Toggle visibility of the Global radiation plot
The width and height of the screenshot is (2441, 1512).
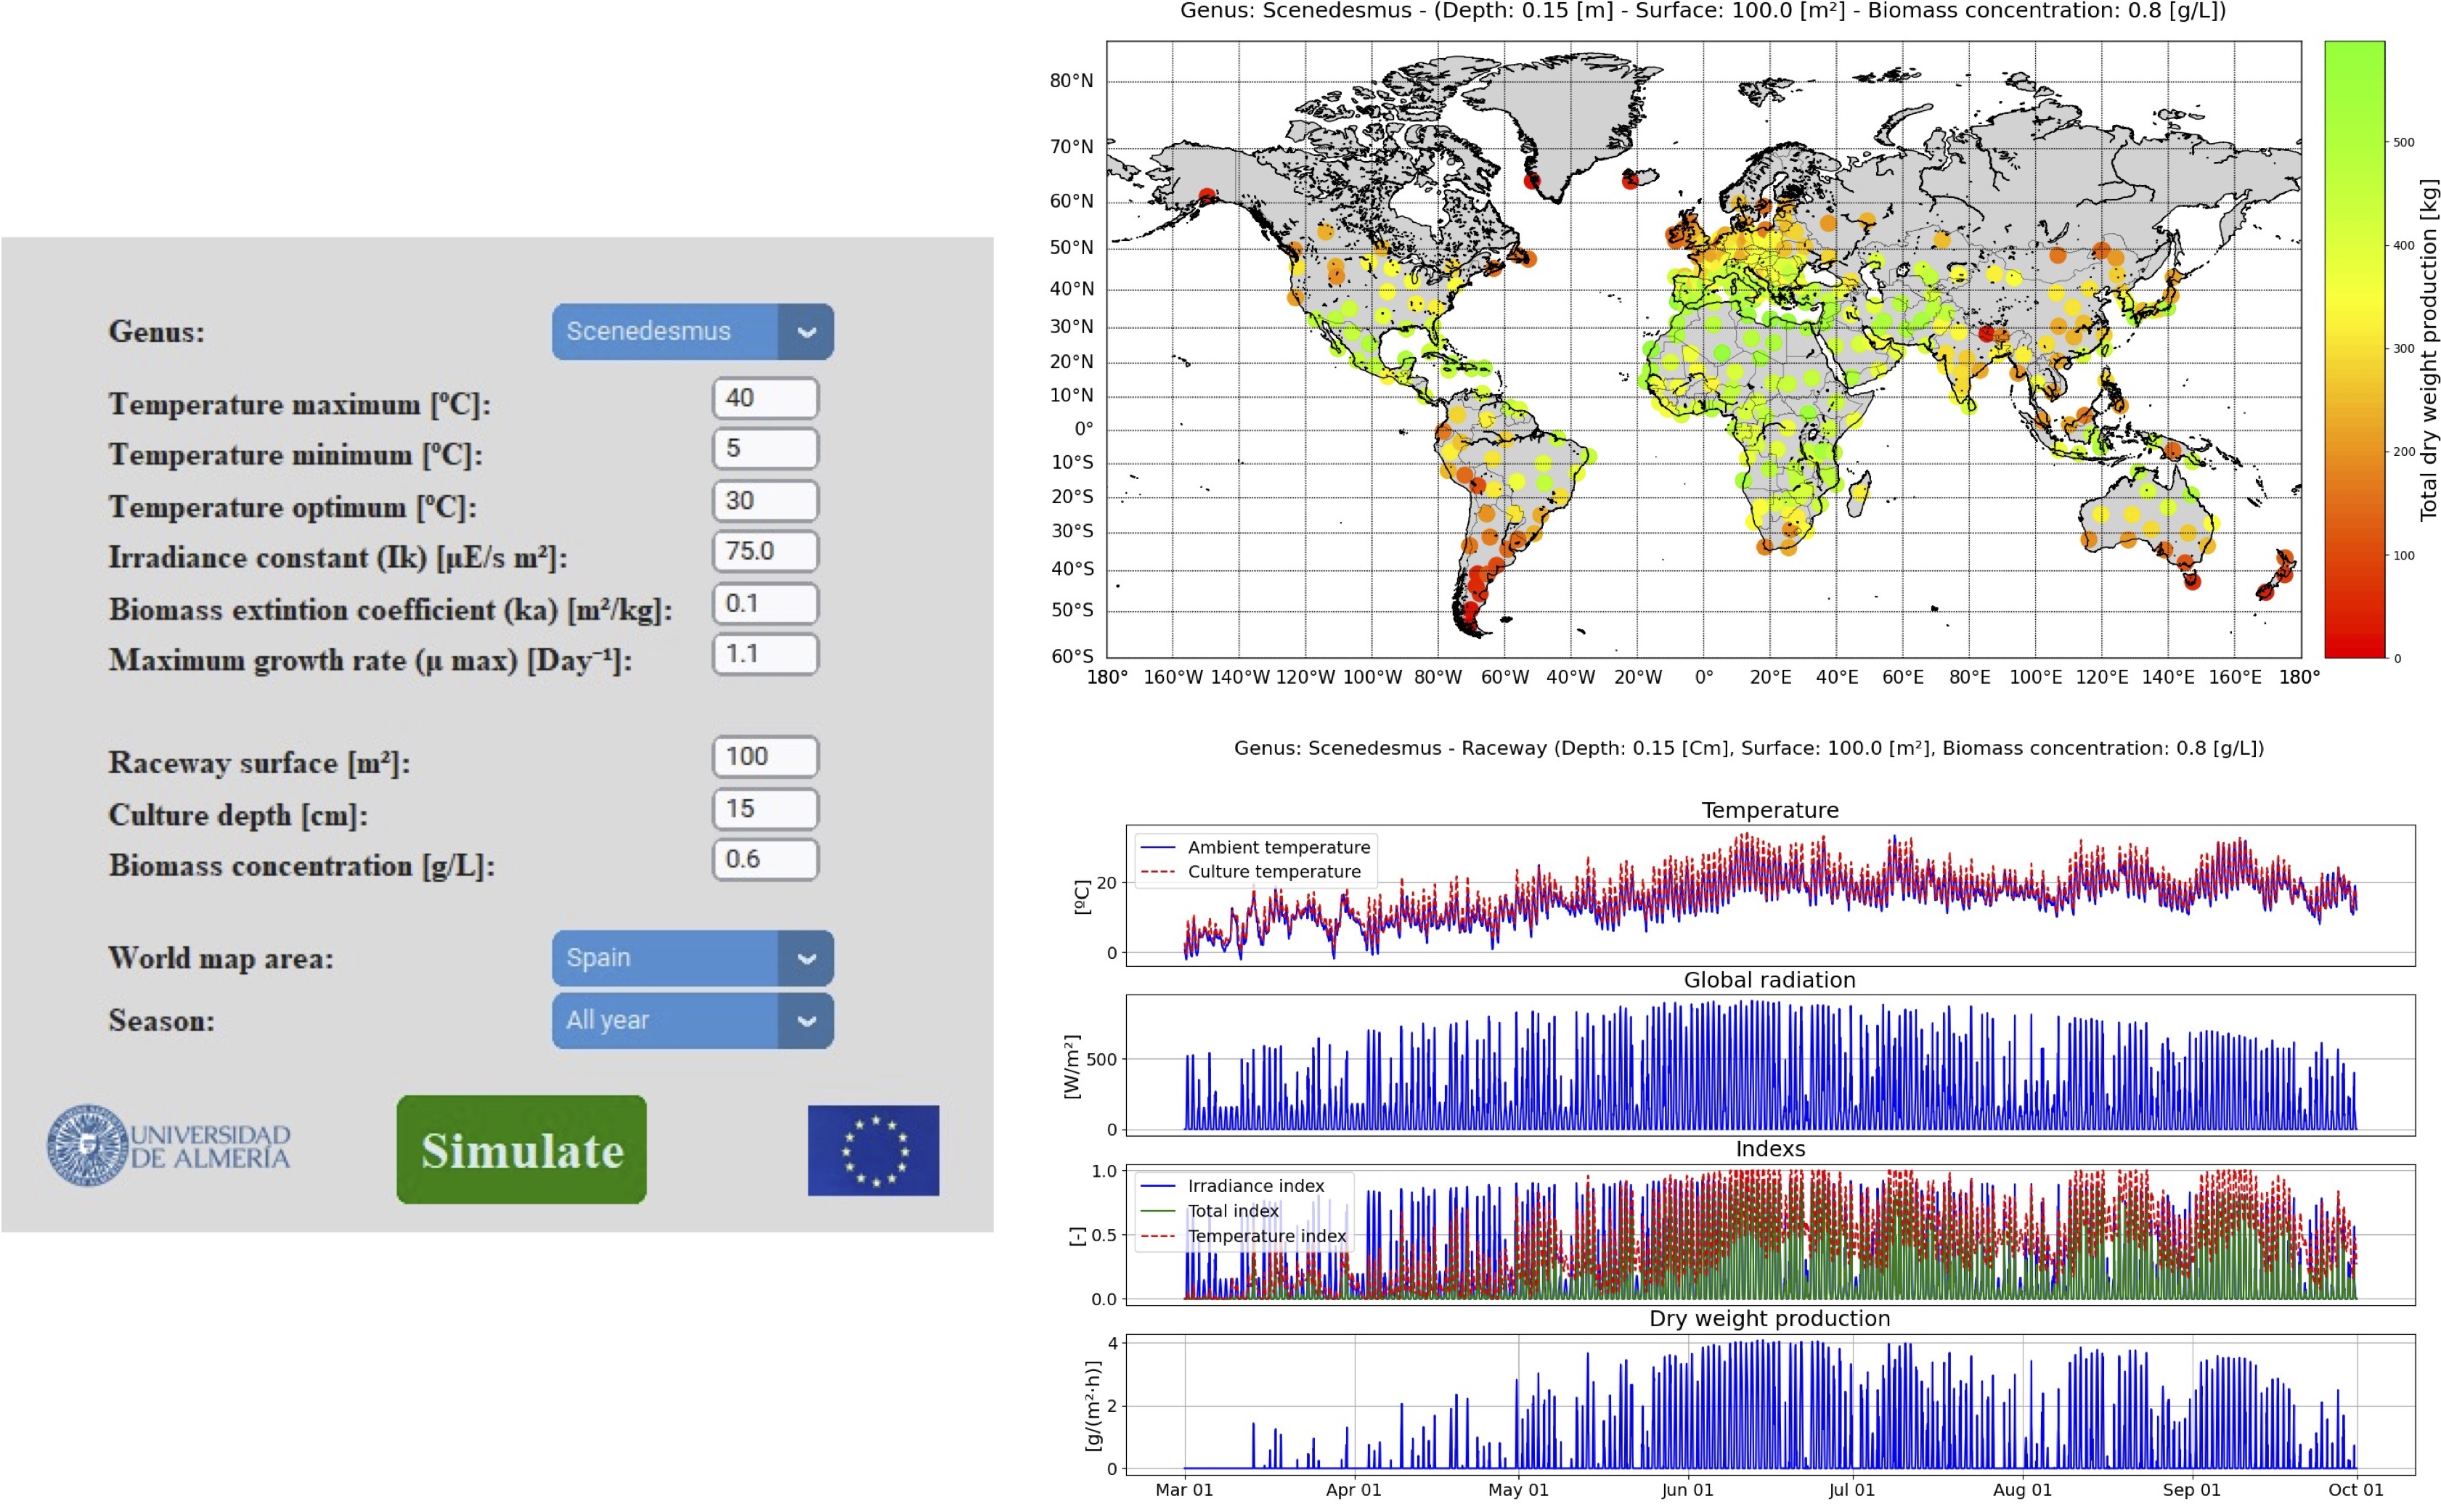click(x=1770, y=979)
